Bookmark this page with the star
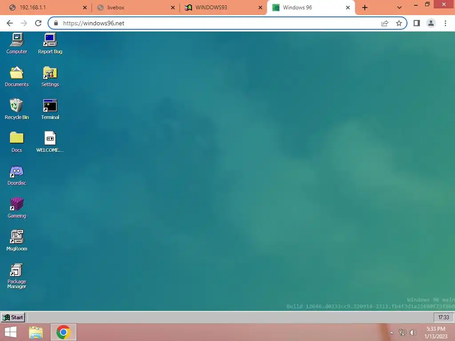455x341 pixels. coord(399,23)
